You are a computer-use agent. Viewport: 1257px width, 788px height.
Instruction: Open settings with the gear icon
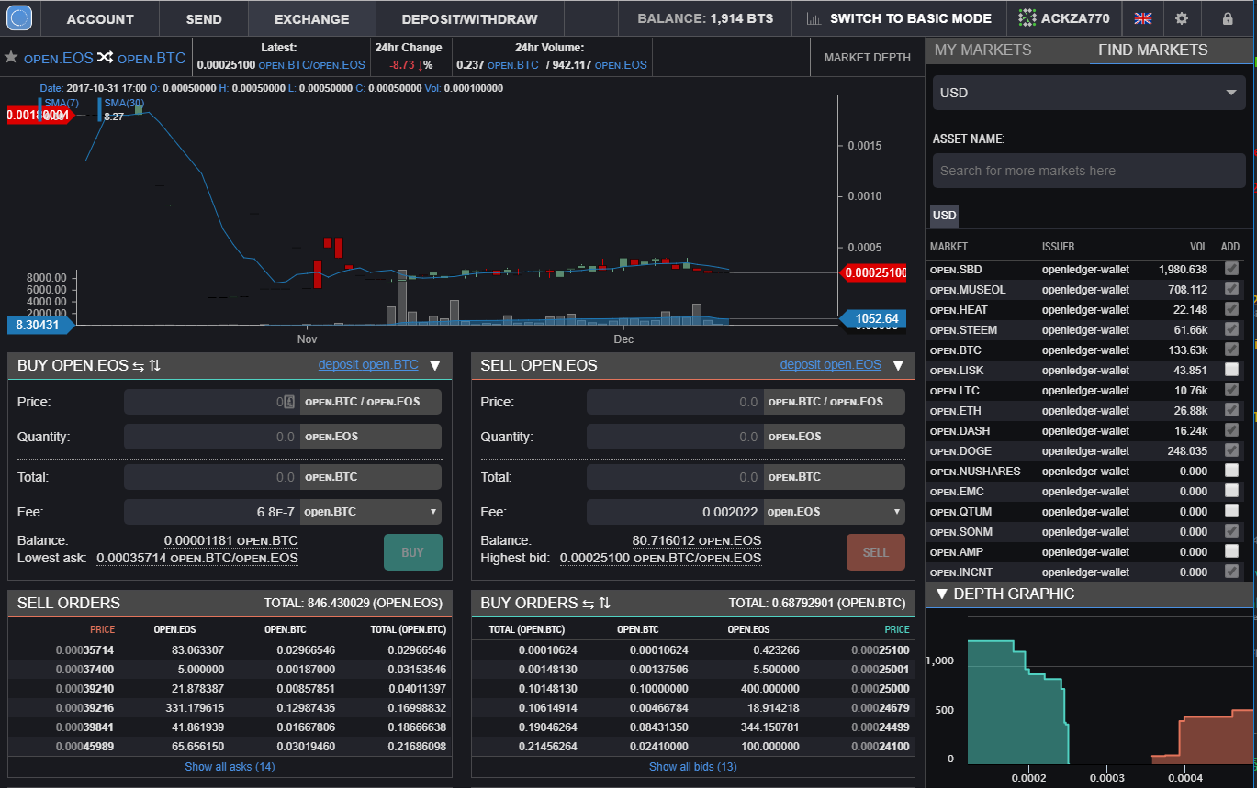(x=1182, y=18)
